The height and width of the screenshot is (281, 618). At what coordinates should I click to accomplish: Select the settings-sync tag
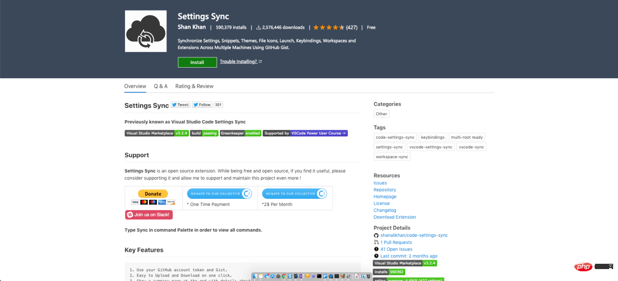pos(389,147)
